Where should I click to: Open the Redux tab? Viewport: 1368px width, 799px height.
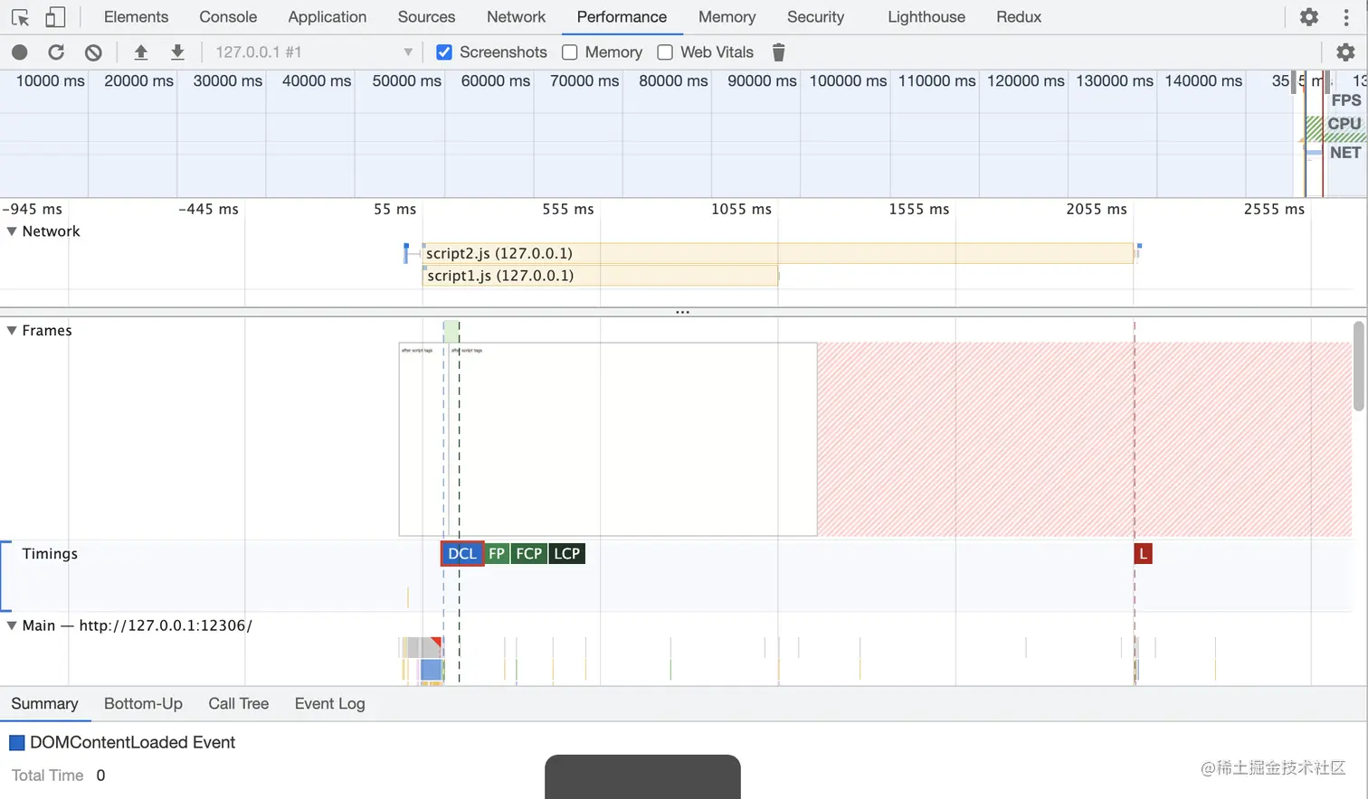click(1019, 17)
